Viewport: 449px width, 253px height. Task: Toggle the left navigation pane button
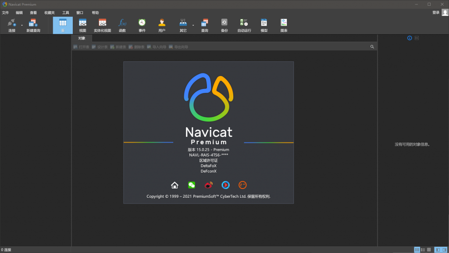pos(438,250)
